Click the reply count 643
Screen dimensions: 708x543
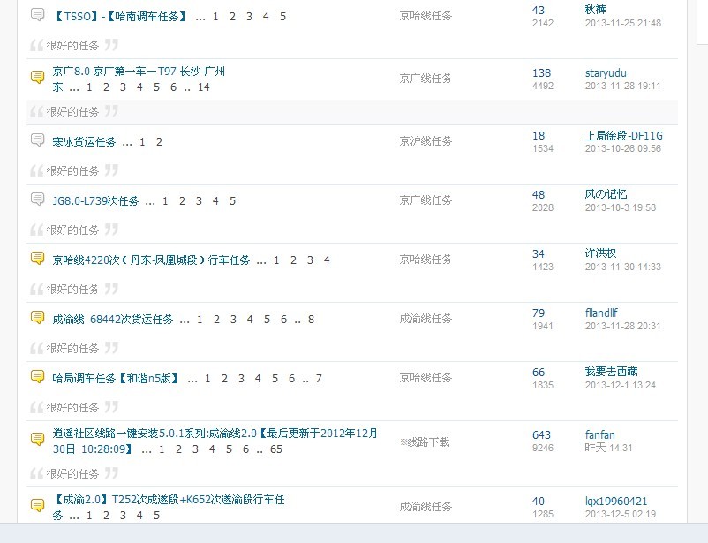541,434
